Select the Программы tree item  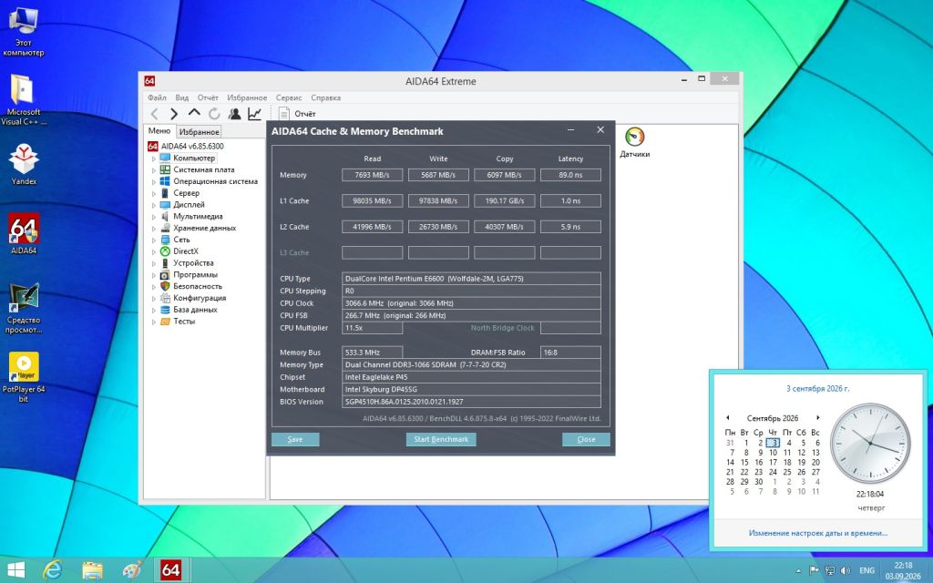pos(195,275)
